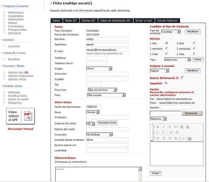Click the strikethrough ABC icon in editor
Viewport: 209px width, 182px height.
click(x=176, y=127)
